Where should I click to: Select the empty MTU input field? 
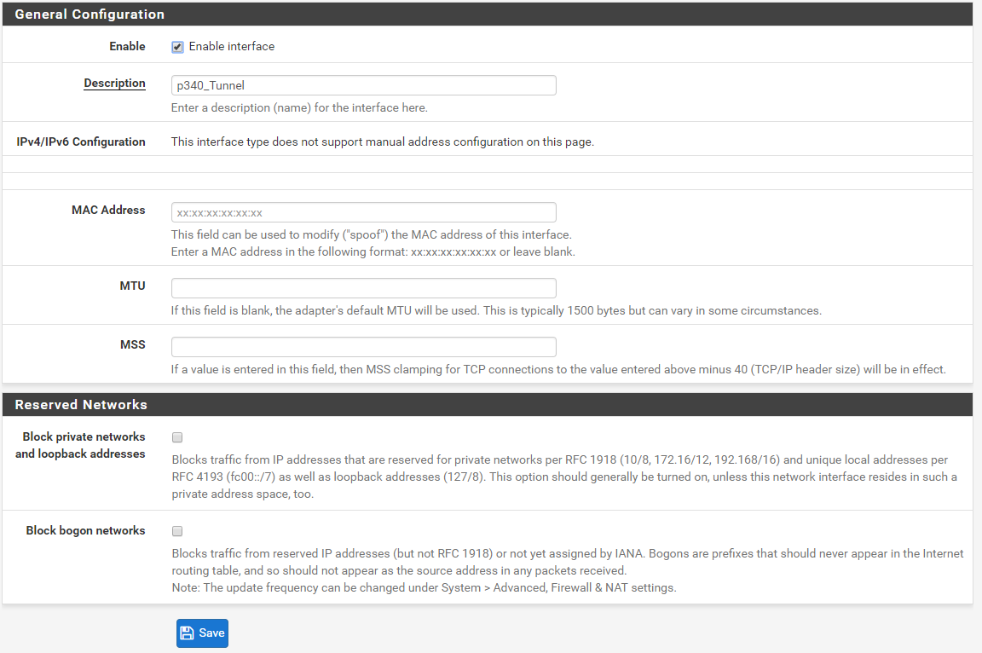click(363, 288)
